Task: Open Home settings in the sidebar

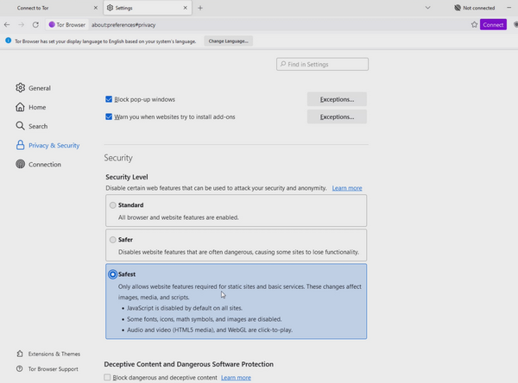Action: [36, 107]
